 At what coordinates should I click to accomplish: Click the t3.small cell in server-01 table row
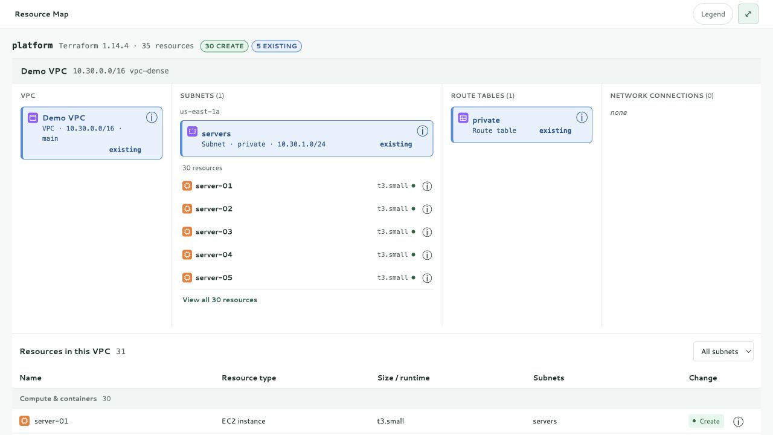(x=391, y=421)
